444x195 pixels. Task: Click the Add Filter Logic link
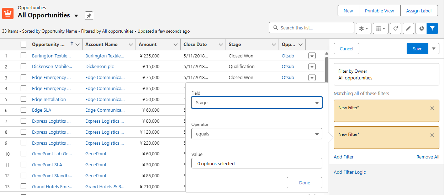tap(350, 172)
